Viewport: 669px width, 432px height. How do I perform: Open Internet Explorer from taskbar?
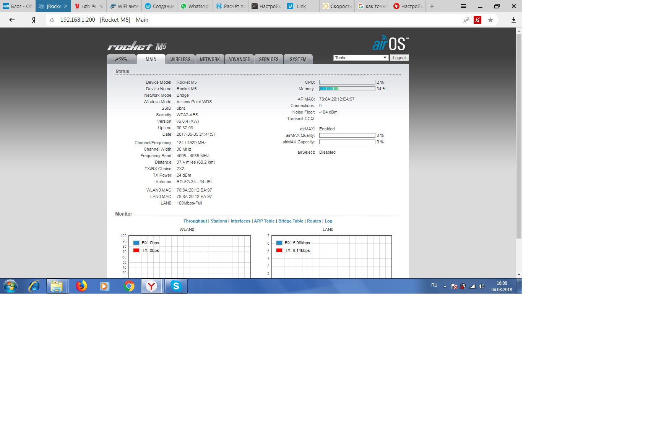(x=34, y=286)
